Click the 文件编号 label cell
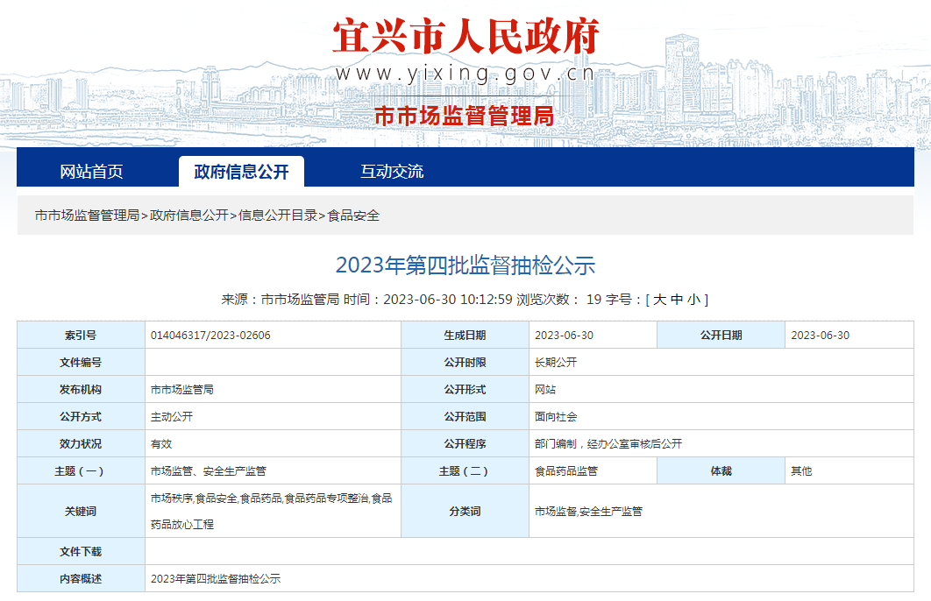The image size is (931, 601). click(81, 362)
